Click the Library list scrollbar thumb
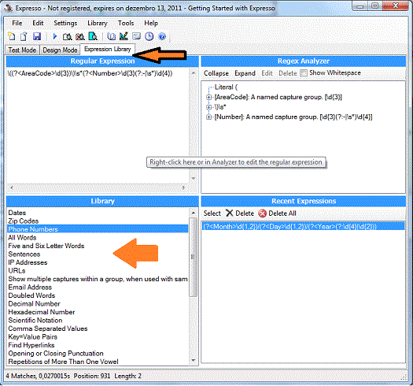413x386 pixels. coord(193,257)
